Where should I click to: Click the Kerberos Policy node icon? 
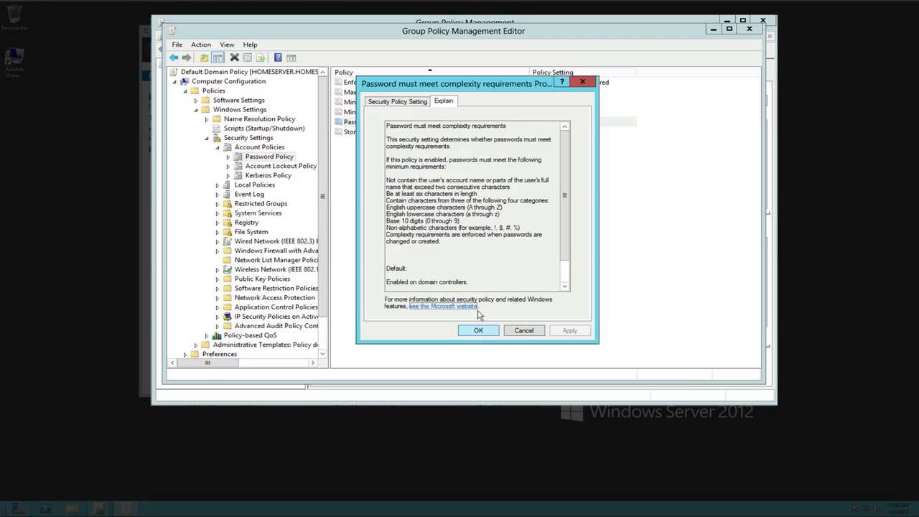tap(238, 175)
